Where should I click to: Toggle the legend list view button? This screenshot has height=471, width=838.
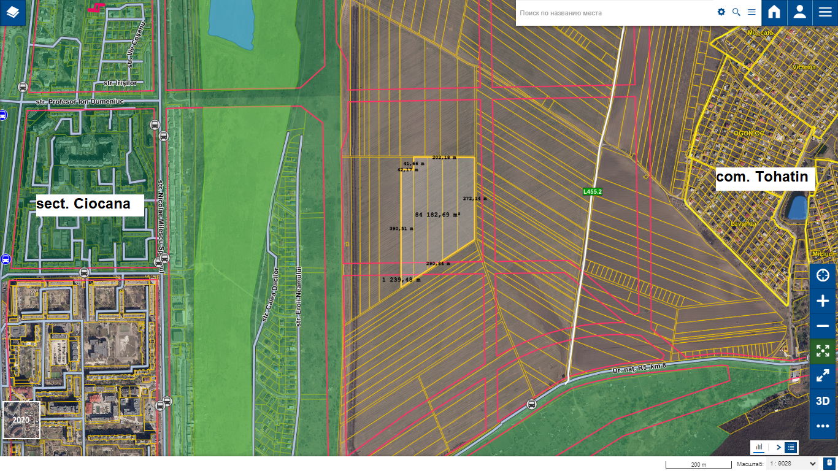(791, 448)
